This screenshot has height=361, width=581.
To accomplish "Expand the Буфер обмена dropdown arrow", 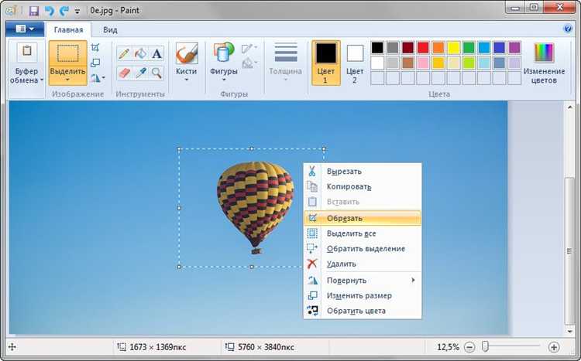I will [x=42, y=80].
